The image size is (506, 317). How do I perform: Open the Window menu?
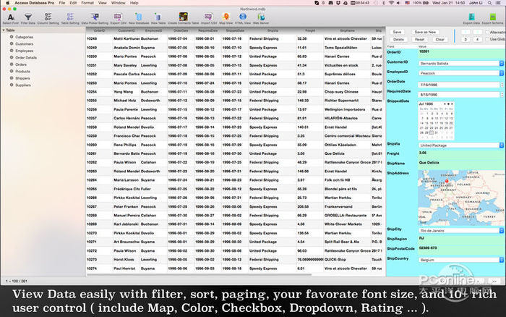click(117, 3)
